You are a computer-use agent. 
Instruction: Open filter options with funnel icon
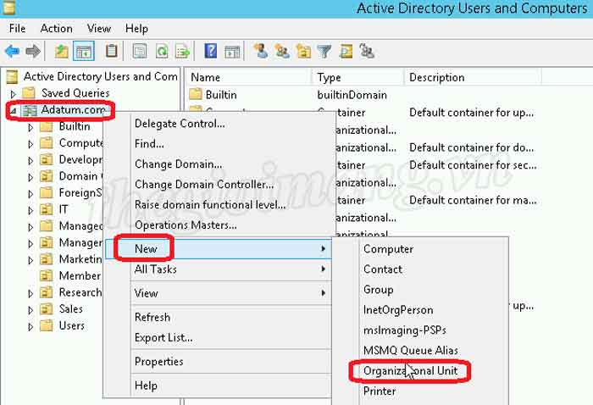pyautogui.click(x=324, y=51)
